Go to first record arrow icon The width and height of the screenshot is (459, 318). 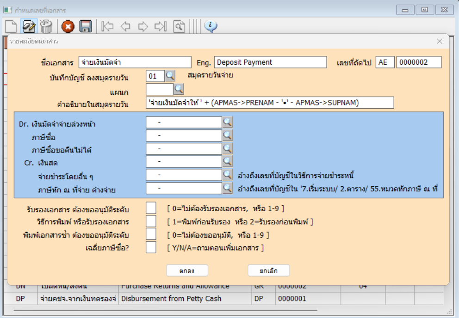[x=107, y=26]
